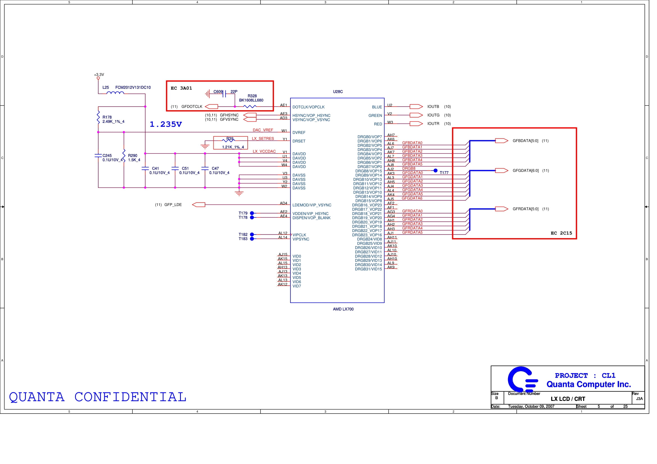Screen dimensions: 657x464
Task: Click the R290 resistor symbol
Action: [124, 156]
